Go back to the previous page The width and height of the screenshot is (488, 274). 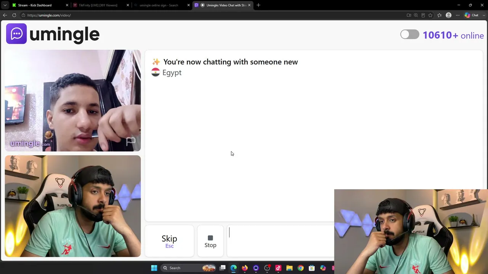(x=5, y=15)
